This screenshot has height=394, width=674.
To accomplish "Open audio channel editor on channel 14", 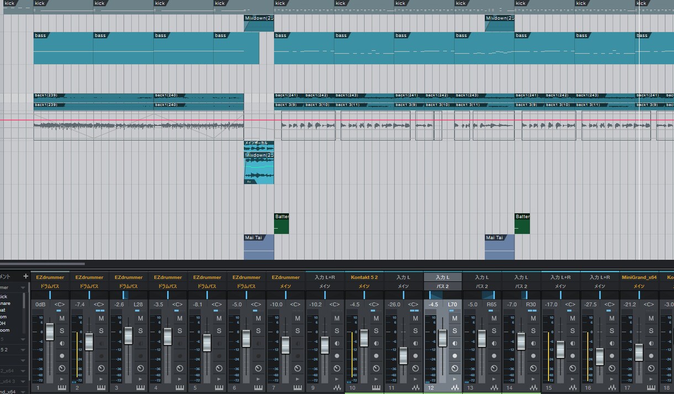I will [x=533, y=388].
